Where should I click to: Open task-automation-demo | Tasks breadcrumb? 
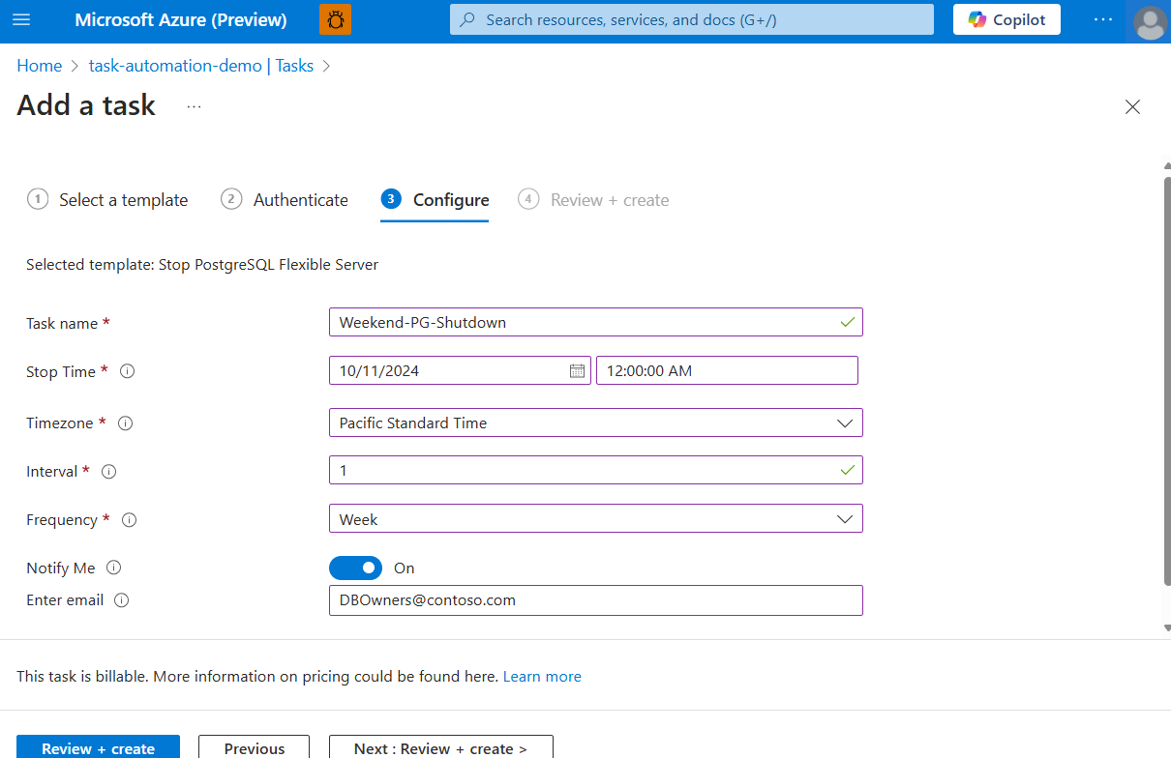tap(201, 66)
